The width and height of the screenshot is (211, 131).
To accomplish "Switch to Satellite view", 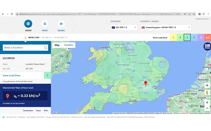I will 69,45.
